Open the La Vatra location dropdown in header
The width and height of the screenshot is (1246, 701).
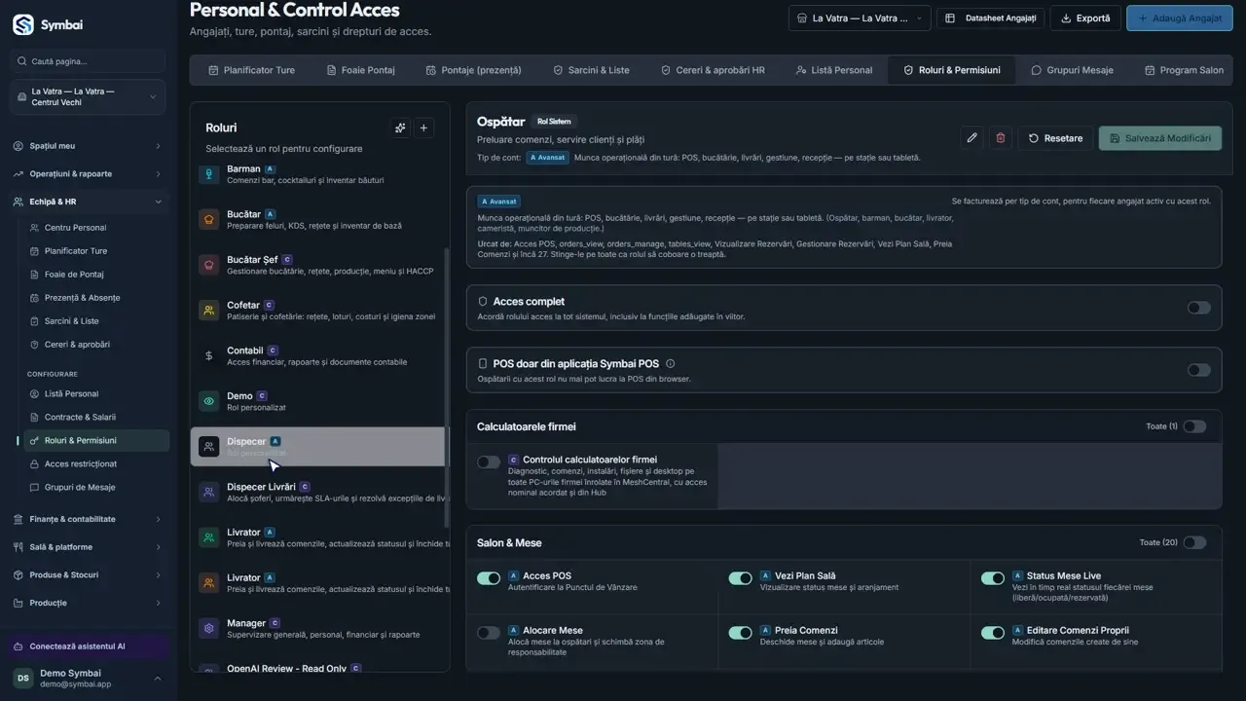[860, 18]
